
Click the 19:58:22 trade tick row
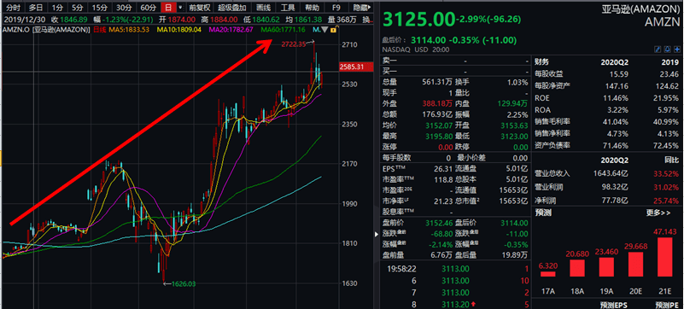click(455, 270)
